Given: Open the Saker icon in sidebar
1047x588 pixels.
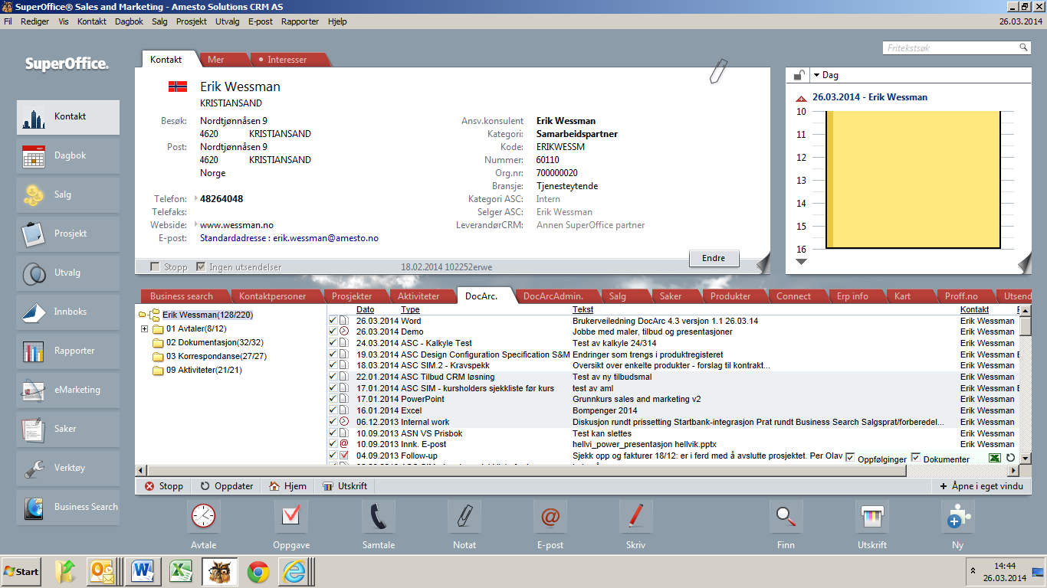Looking at the screenshot, I should [x=34, y=430].
